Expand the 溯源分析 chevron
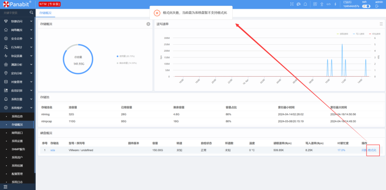Image resolution: width=386 pixels, height=190 pixels. (31, 65)
